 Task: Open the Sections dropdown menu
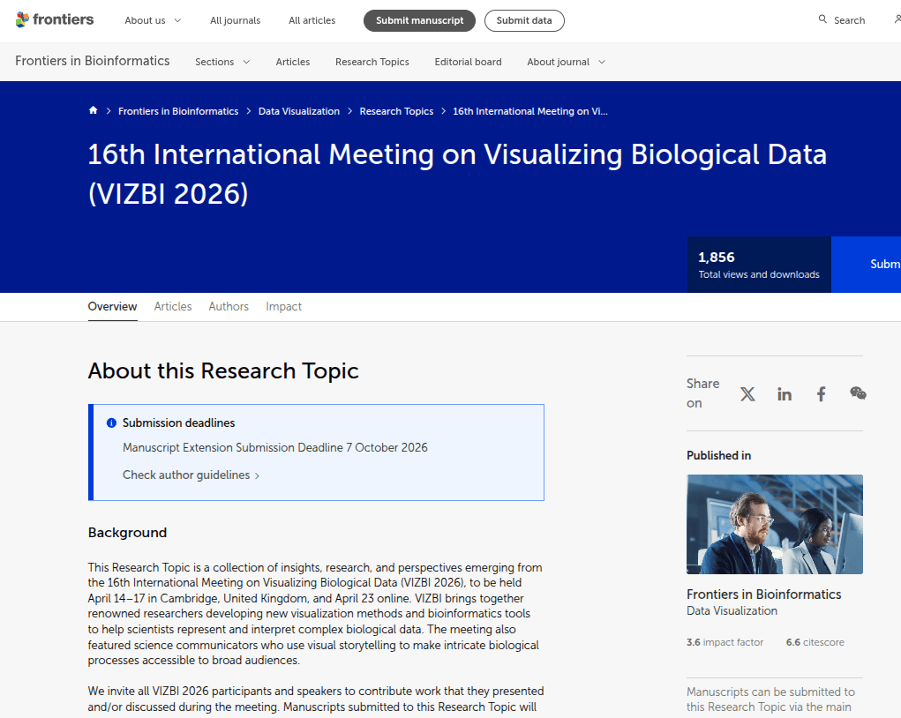click(x=222, y=62)
